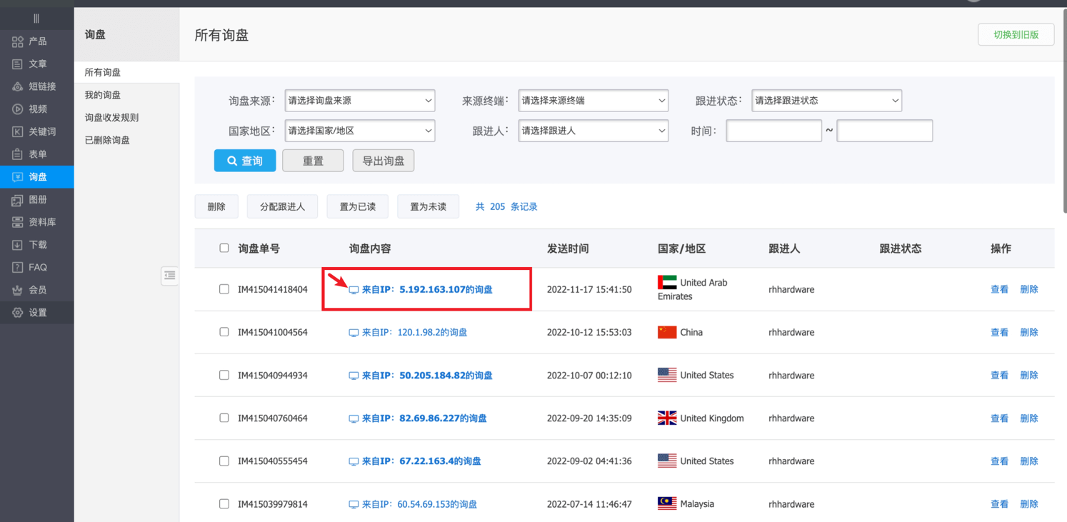This screenshot has width=1067, height=522.
Task: Click the start time input field
Action: point(773,131)
